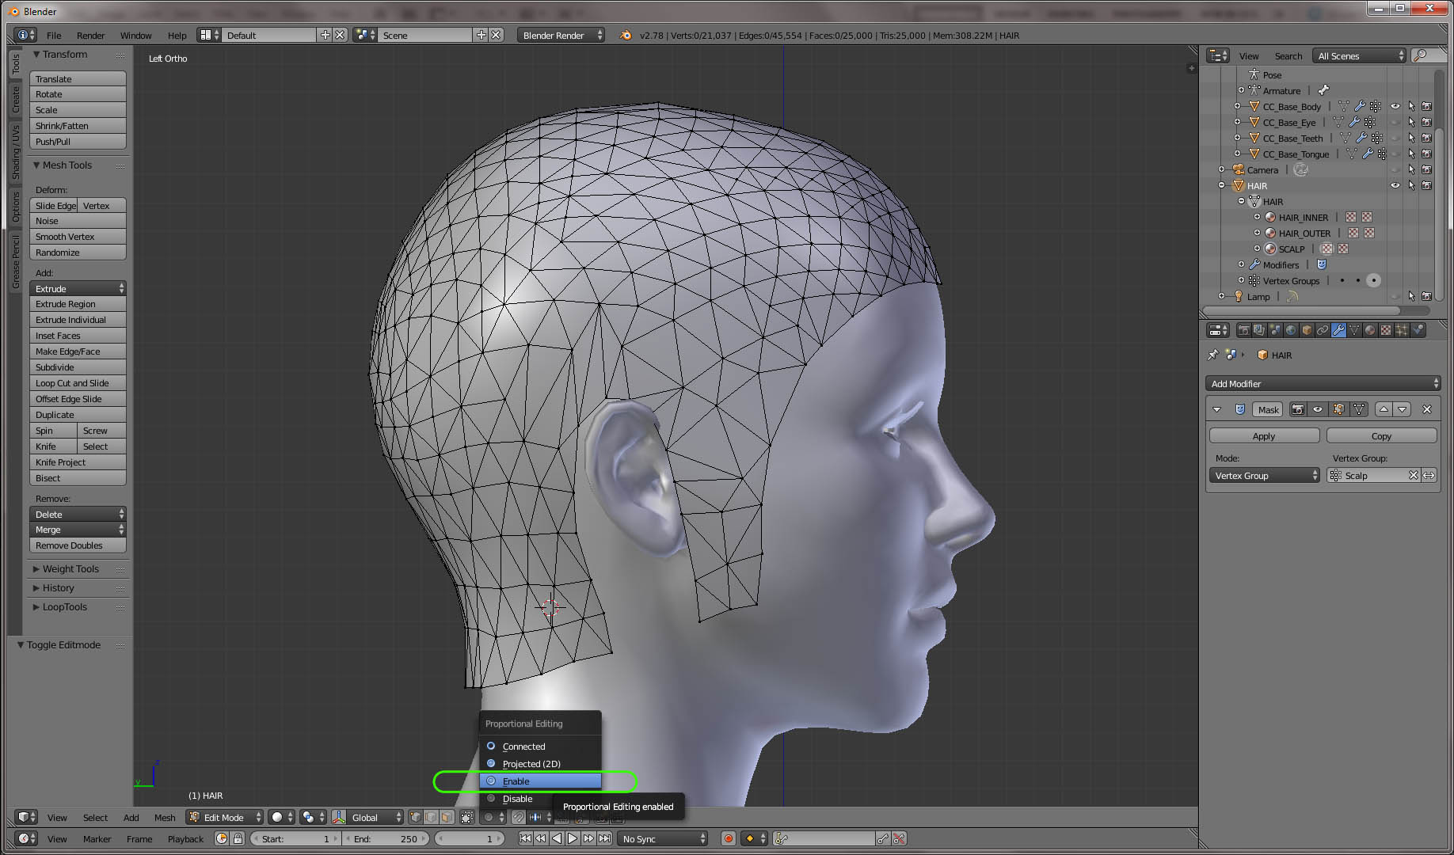This screenshot has height=855, width=1454.
Task: Open the Physics properties tab
Action: pos(1418,330)
